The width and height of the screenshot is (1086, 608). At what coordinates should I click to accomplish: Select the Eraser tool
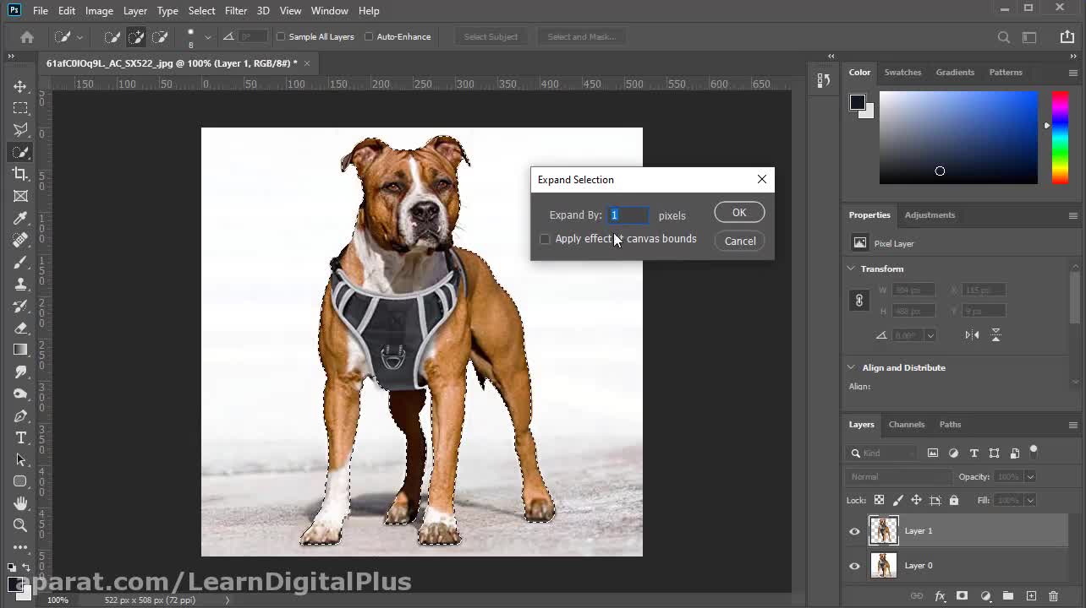coord(20,328)
